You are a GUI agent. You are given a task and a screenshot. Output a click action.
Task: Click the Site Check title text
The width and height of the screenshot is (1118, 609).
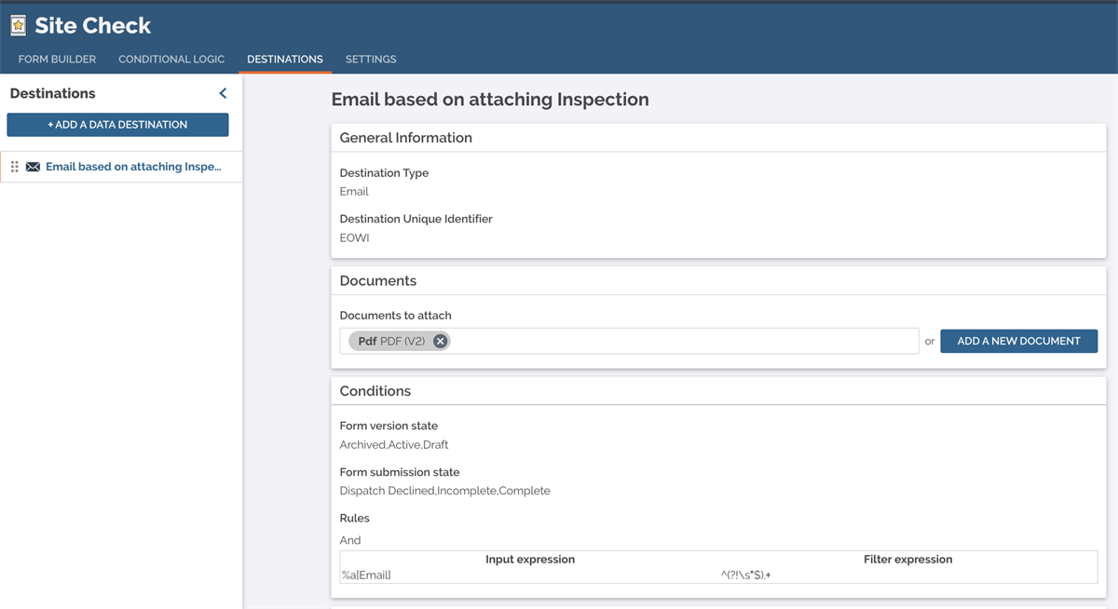(92, 26)
